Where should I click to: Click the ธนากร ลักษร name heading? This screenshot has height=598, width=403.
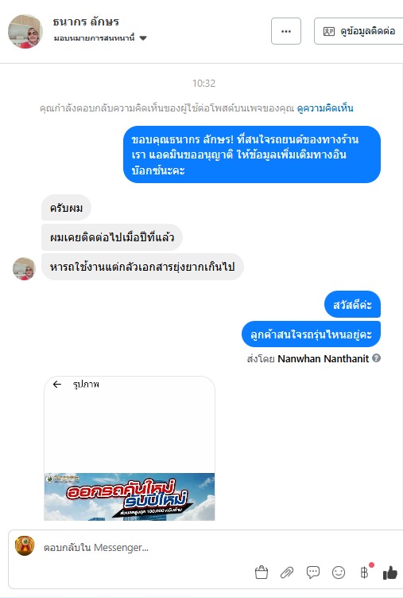pyautogui.click(x=86, y=21)
